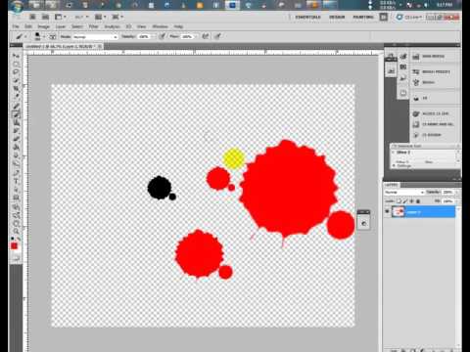Screen dimensions: 470x352
Task: Click the brush Flow field
Action: [x=187, y=36]
